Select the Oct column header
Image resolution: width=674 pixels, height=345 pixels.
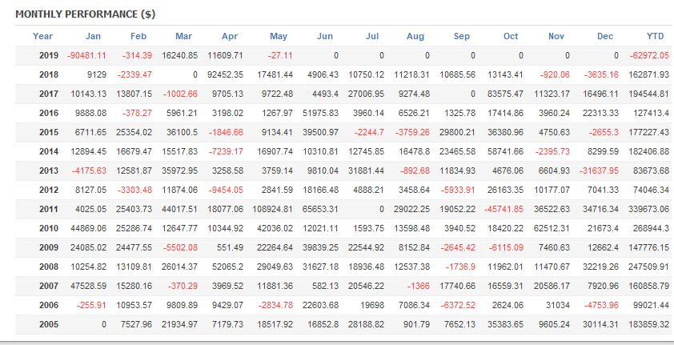(510, 36)
